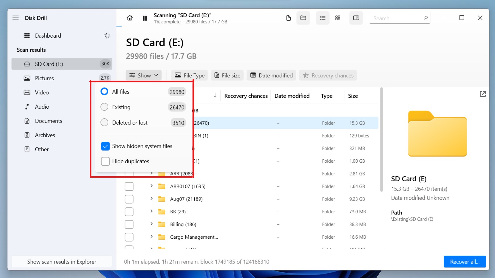
Task: Click the Disk Drill dashboard icon
Action: pos(27,35)
